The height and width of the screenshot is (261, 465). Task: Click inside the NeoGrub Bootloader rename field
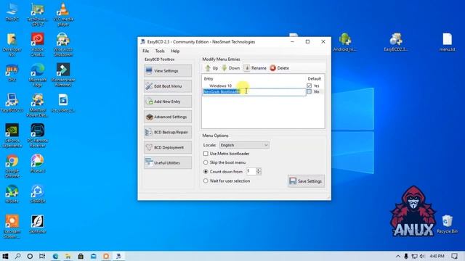pos(254,92)
